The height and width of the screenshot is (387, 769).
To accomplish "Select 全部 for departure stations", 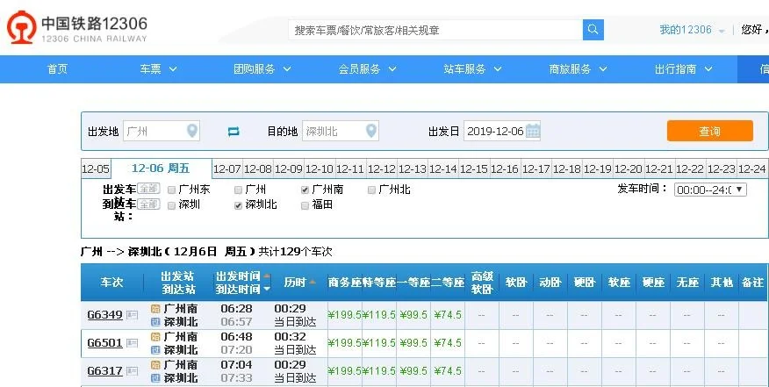I will tap(148, 189).
